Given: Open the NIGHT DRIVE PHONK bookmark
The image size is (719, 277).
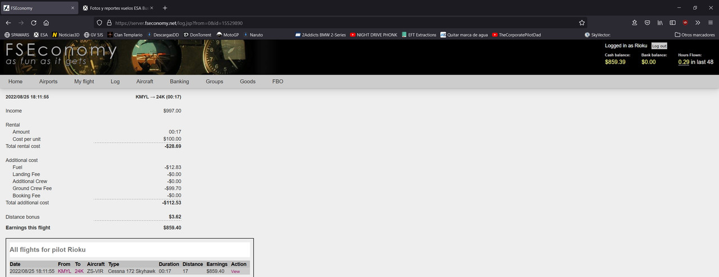Looking at the screenshot, I should pos(374,35).
